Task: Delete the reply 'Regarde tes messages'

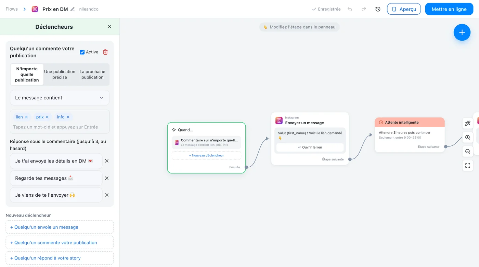Action: 107,178
